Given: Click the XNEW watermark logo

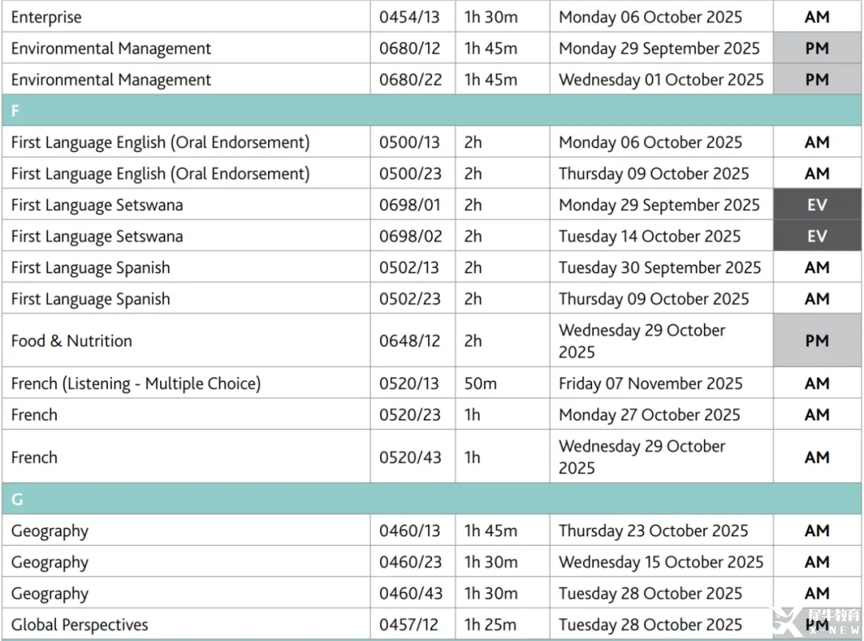Looking at the screenshot, I should (814, 620).
